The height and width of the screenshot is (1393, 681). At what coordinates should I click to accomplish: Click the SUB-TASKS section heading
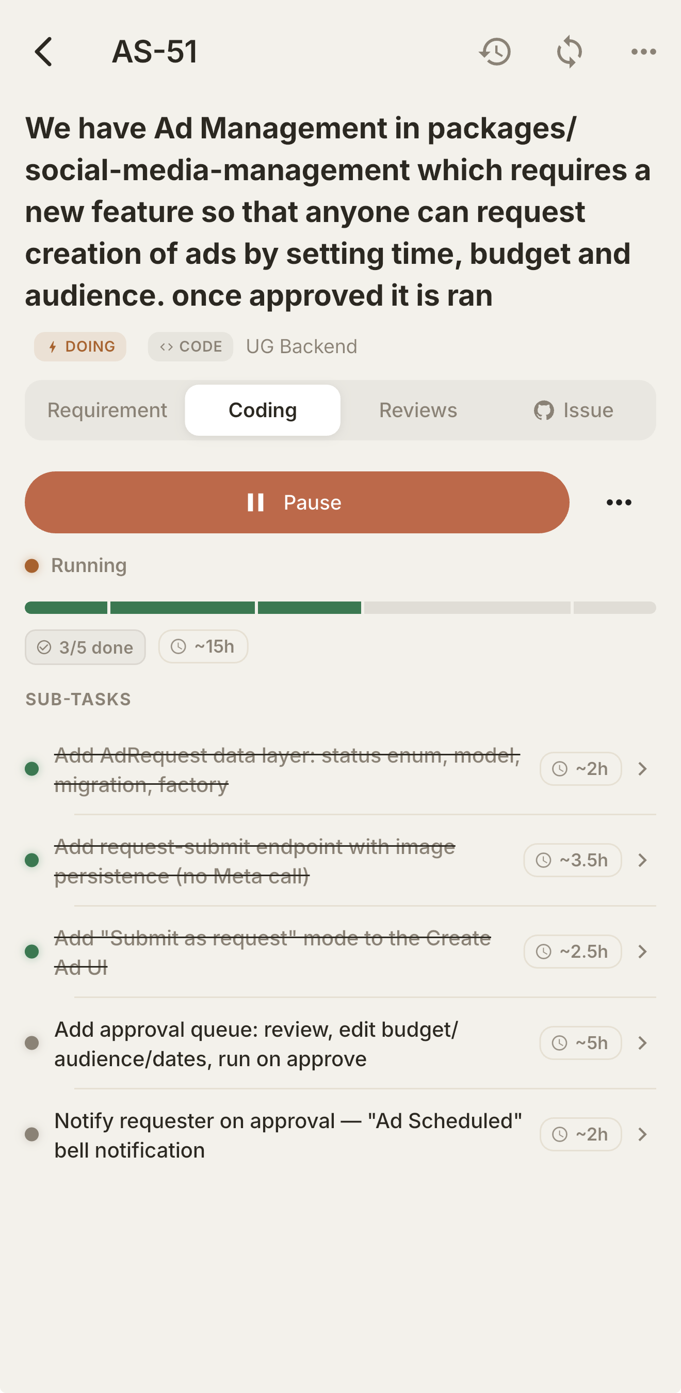pos(78,700)
